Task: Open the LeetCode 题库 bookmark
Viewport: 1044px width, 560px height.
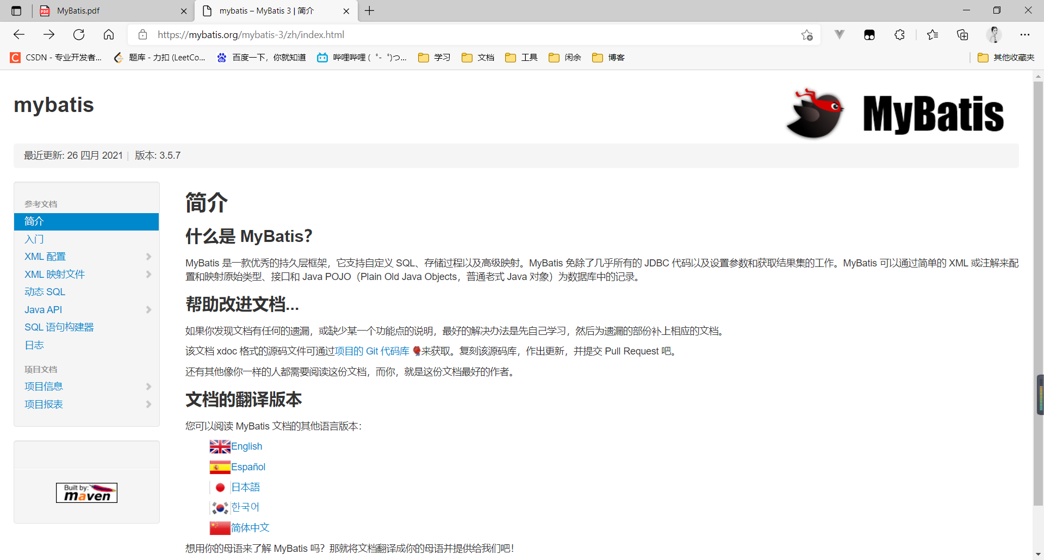Action: click(159, 57)
